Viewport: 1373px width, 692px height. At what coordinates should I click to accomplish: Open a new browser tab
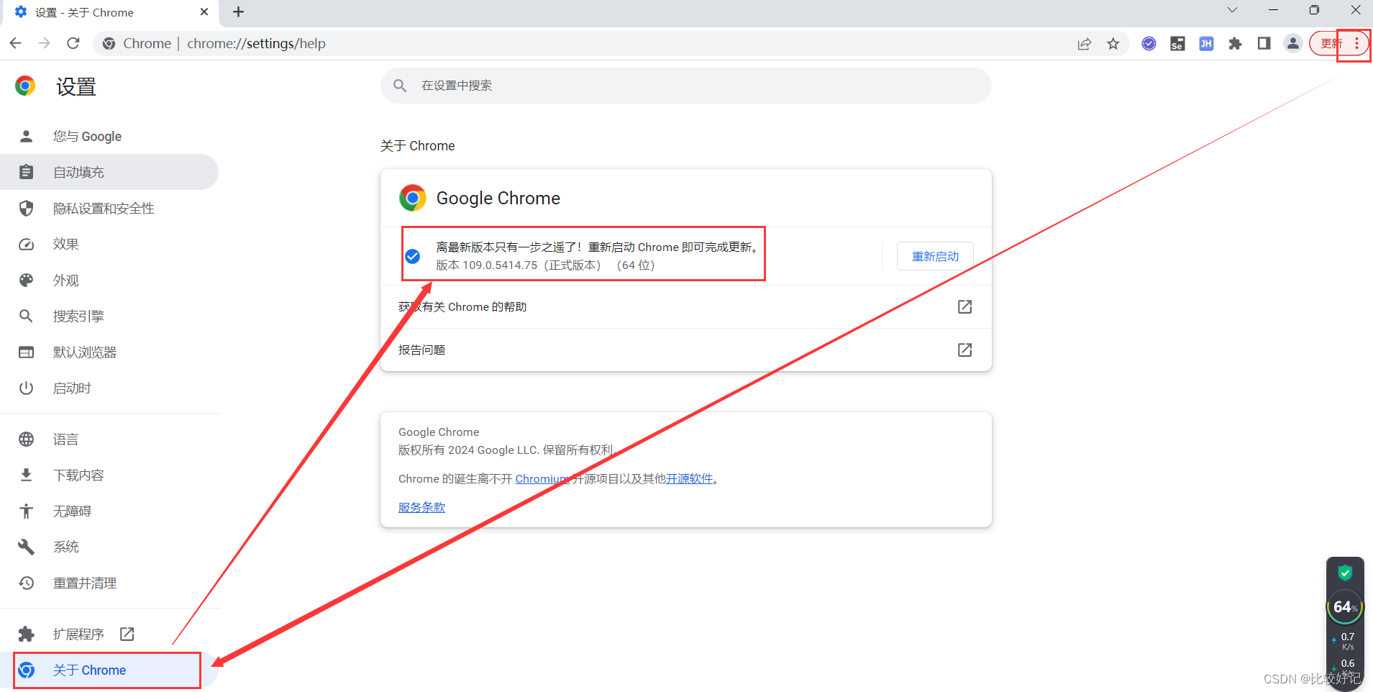tap(238, 12)
